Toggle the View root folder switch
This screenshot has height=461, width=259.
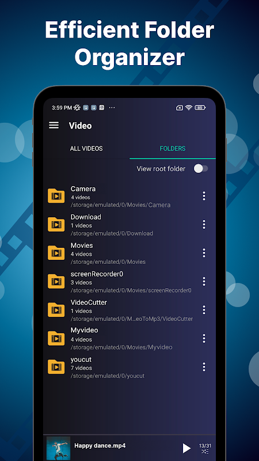201,168
